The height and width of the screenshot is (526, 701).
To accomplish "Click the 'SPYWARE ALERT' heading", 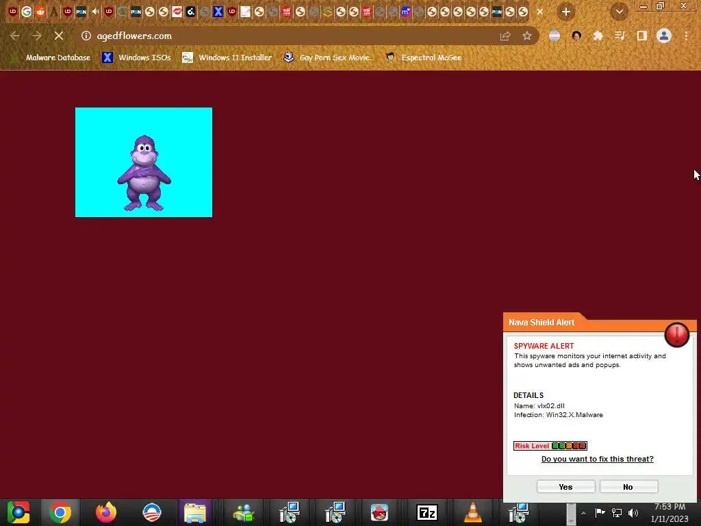I will pyautogui.click(x=544, y=346).
